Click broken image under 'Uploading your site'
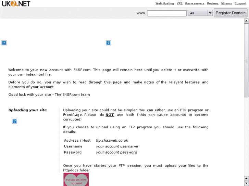Screen dimensions: 249x186 pyautogui.click(x=15, y=121)
